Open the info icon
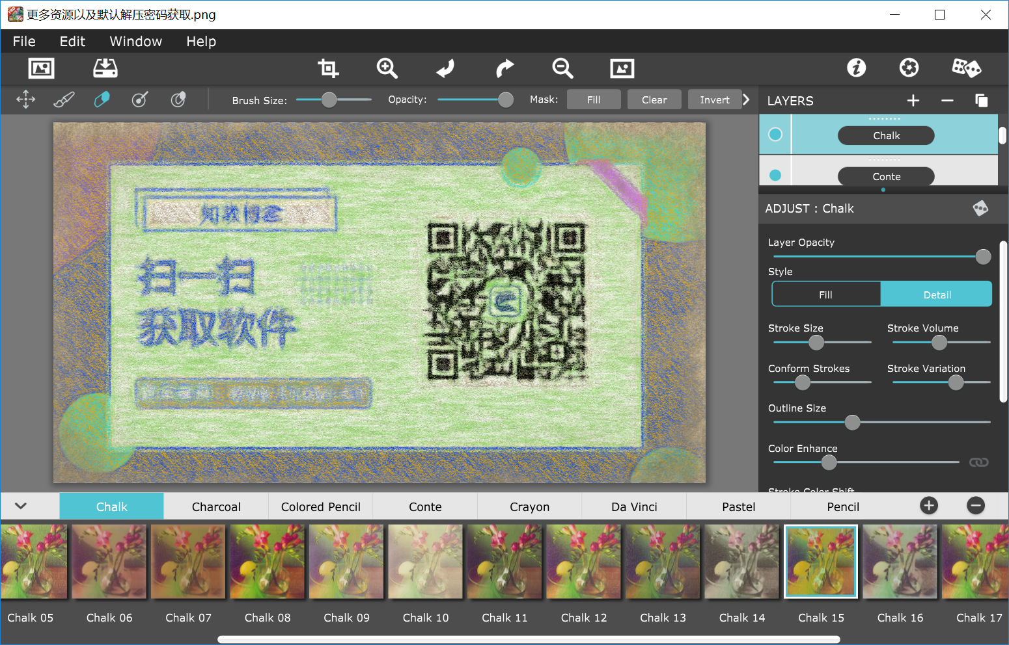The image size is (1009, 645). click(857, 68)
